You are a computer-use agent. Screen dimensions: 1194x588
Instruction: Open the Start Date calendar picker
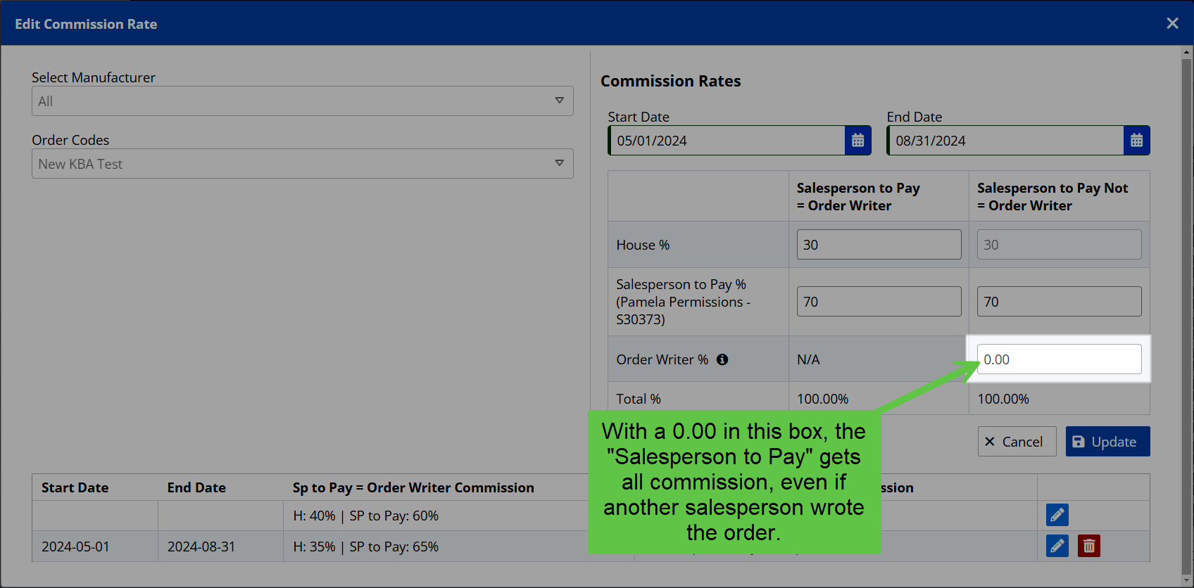(x=857, y=141)
